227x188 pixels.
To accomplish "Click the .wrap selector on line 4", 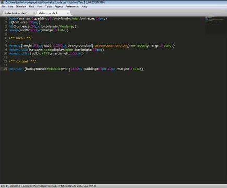I will pos(14,30).
